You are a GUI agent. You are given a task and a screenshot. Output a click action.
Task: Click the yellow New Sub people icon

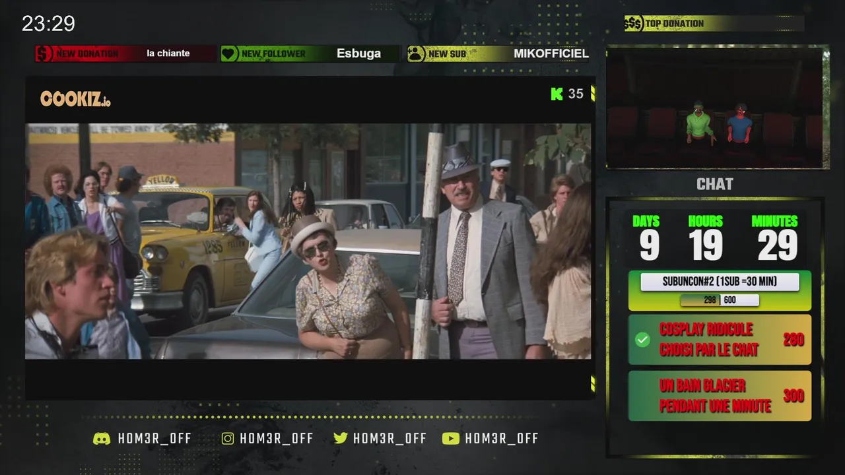tap(416, 53)
